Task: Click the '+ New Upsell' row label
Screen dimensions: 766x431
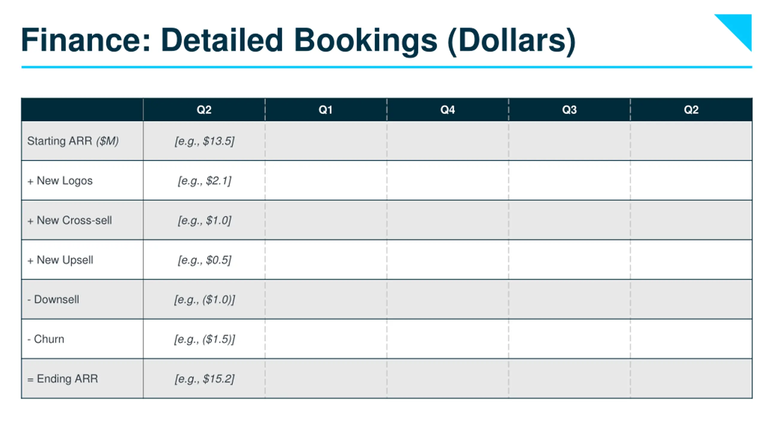Action: [x=60, y=260]
